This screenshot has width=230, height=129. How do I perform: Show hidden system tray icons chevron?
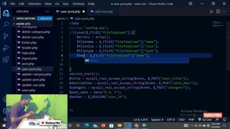pos(192,125)
